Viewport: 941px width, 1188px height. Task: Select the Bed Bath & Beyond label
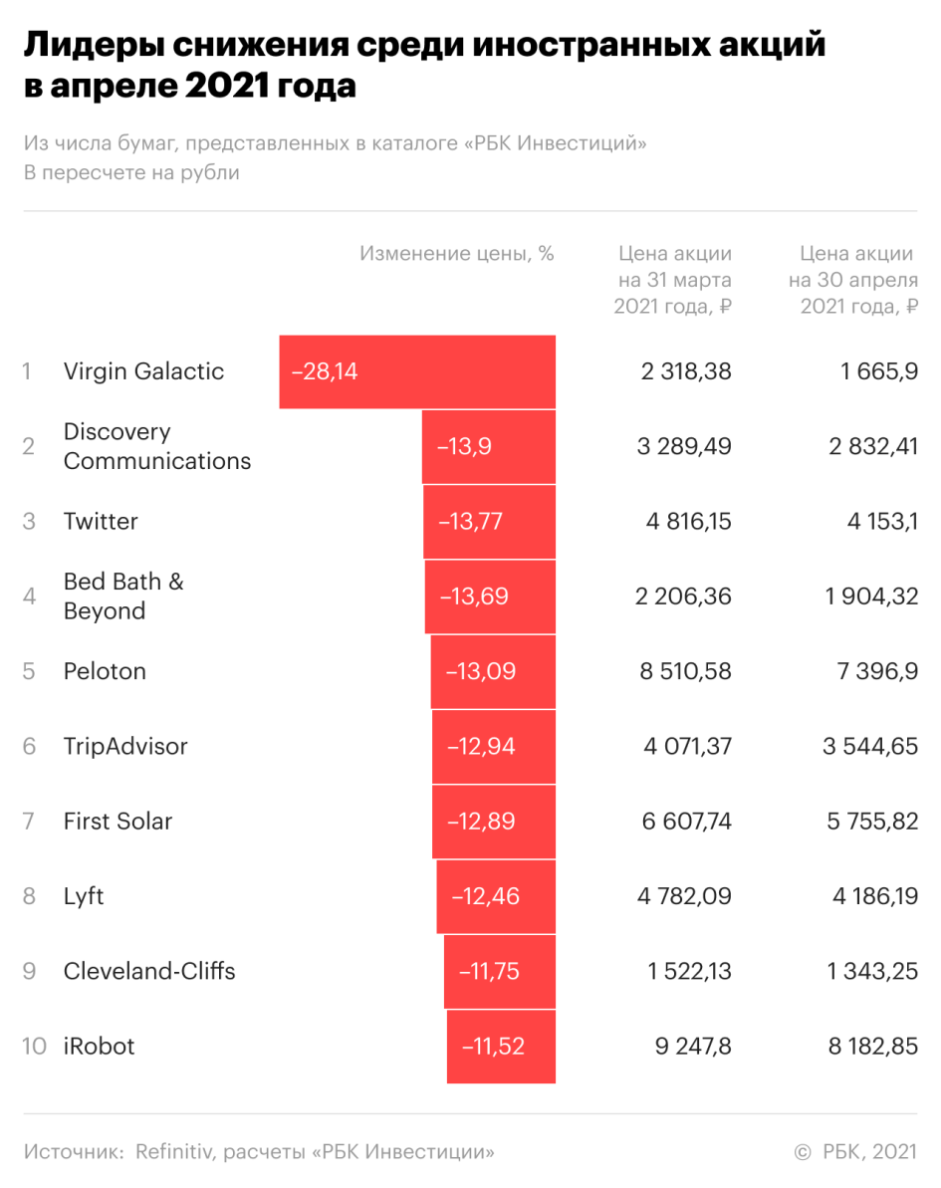point(123,596)
